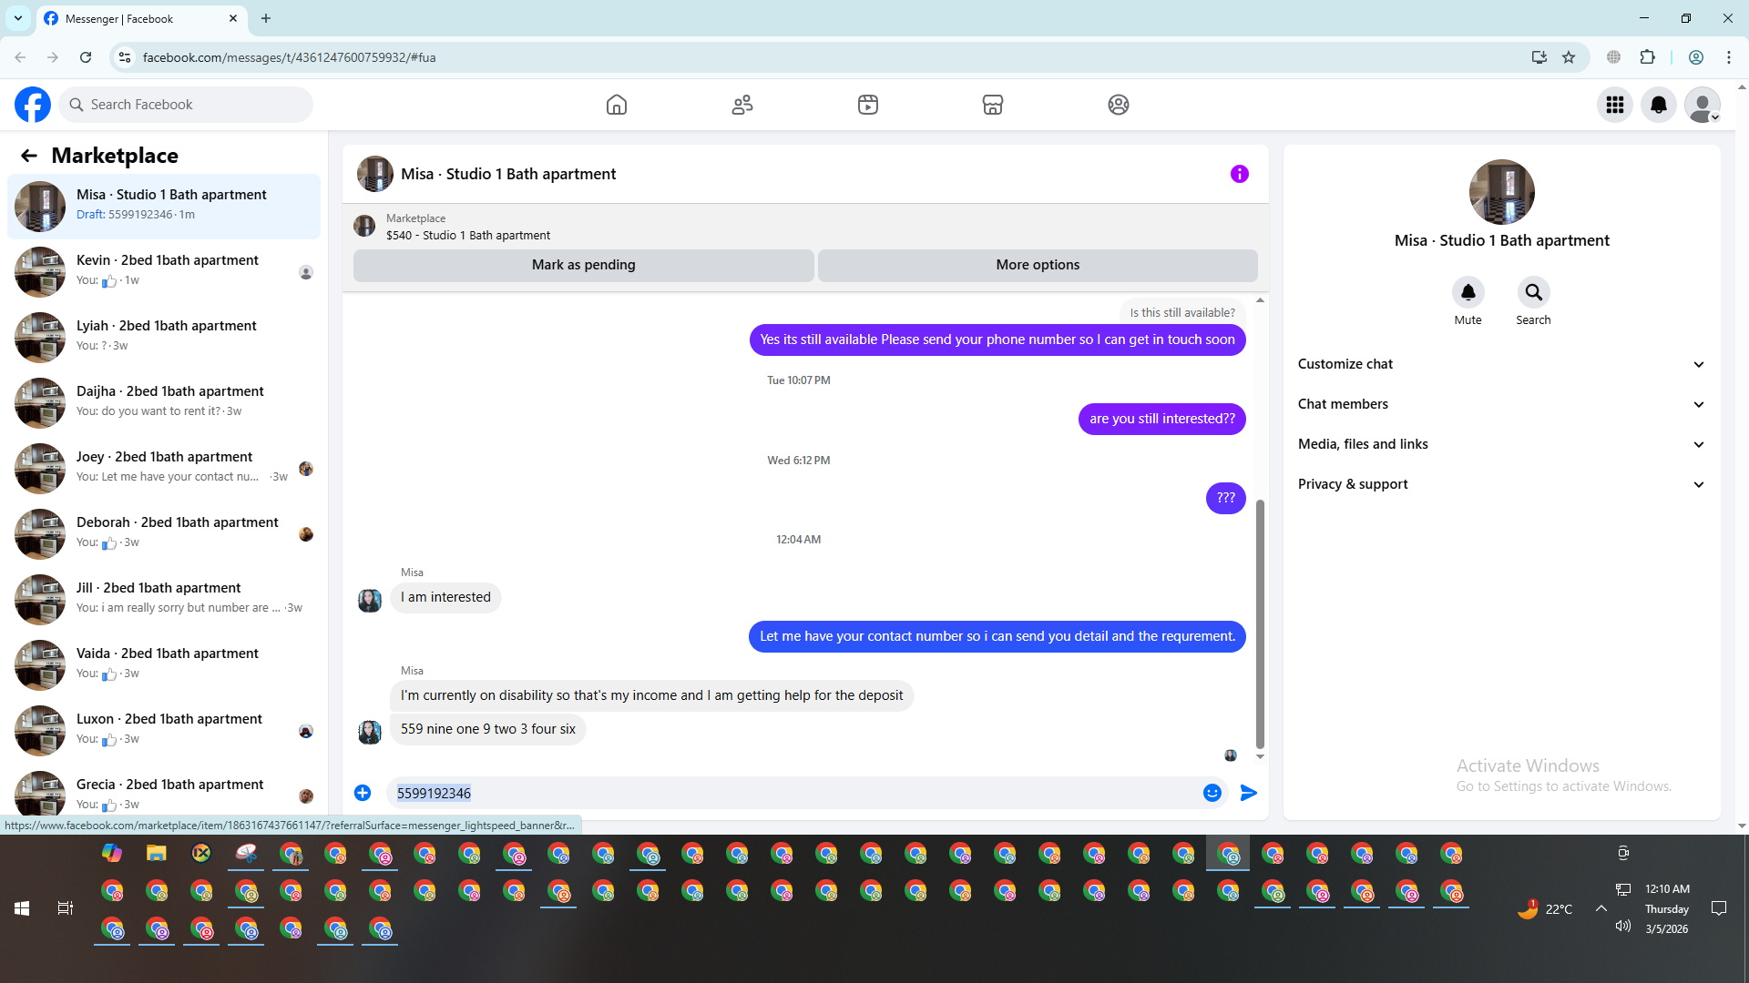Open Facebook Home feed icon
1749x983 pixels.
617,105
